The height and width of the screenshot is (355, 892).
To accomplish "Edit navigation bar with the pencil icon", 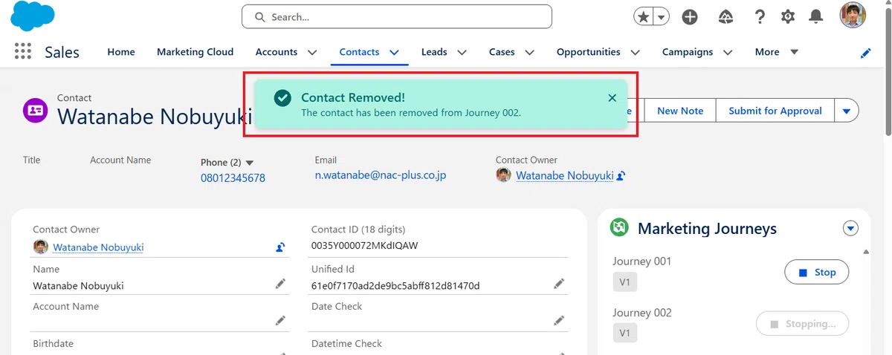I will pyautogui.click(x=866, y=53).
